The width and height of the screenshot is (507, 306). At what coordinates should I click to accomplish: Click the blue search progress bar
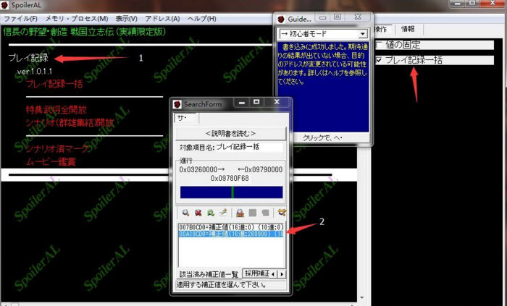pyautogui.click(x=231, y=192)
